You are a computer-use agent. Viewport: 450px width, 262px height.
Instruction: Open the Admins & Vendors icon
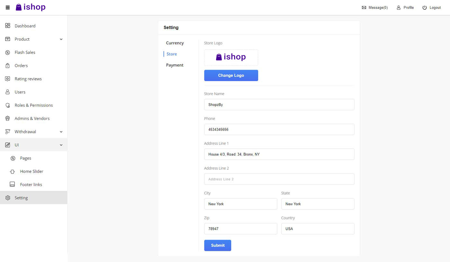pyautogui.click(x=7, y=118)
